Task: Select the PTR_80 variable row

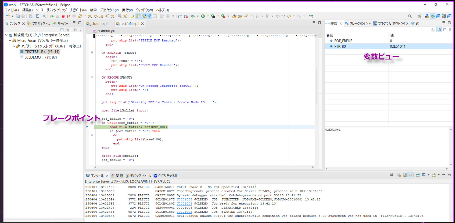Action: click(x=340, y=46)
